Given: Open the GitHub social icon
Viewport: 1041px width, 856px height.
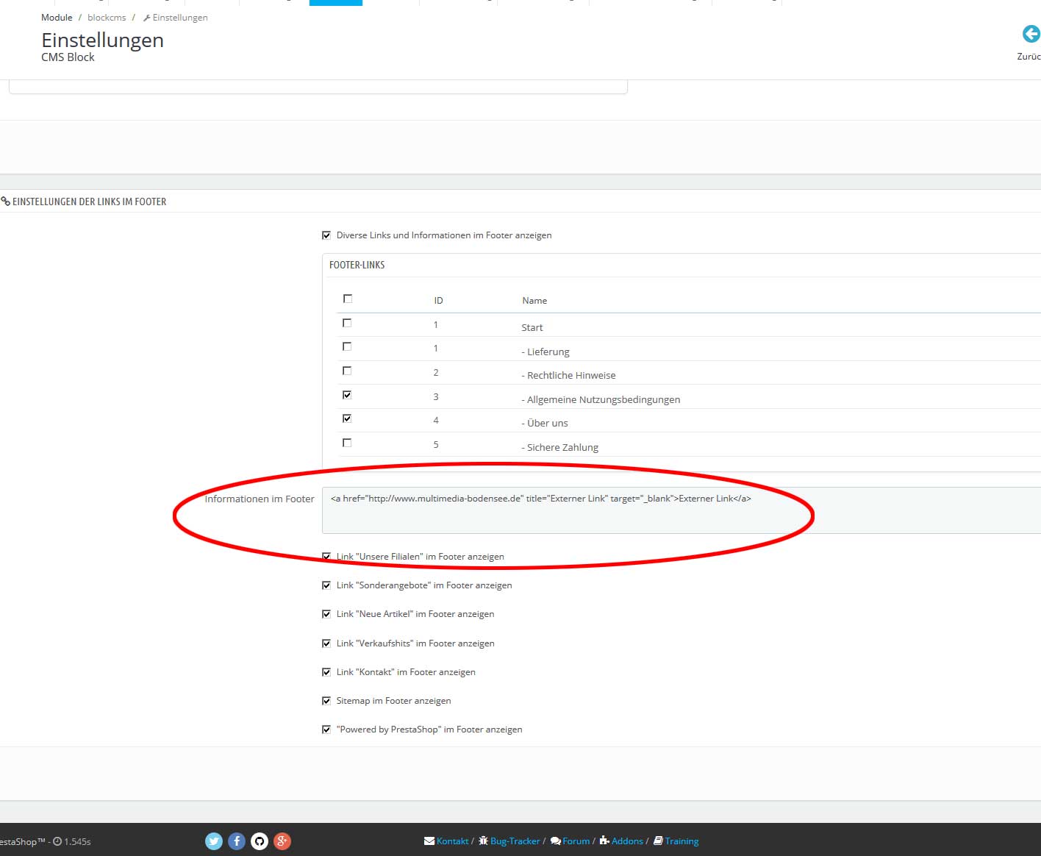Looking at the screenshot, I should click(x=260, y=841).
